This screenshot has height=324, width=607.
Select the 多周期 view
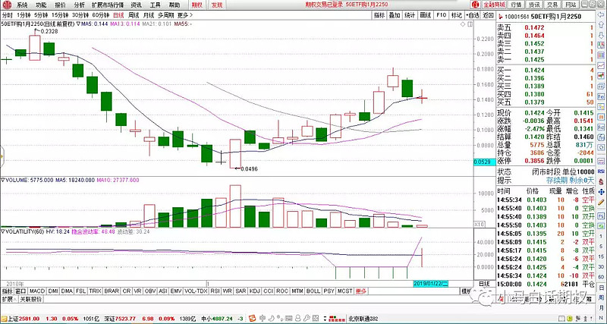coord(165,15)
